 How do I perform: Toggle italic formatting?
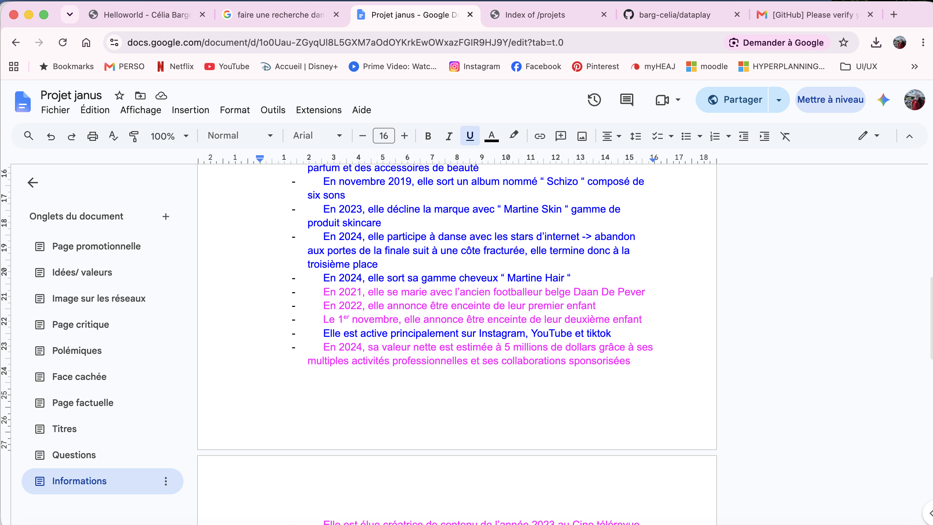[449, 136]
